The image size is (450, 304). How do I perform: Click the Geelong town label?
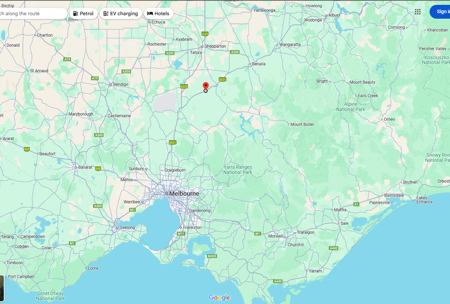tap(127, 228)
